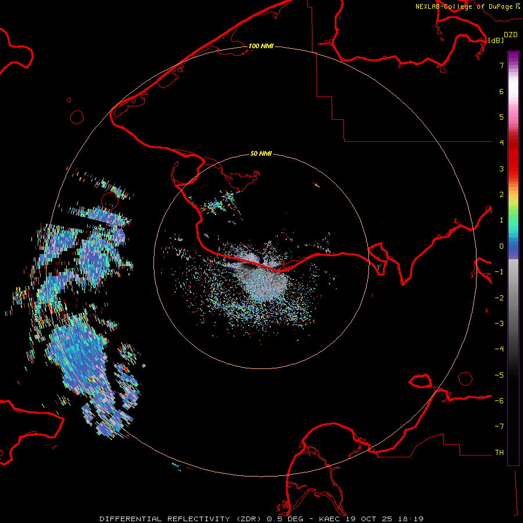The width and height of the screenshot is (523, 523).
Task: Select the 4 tick label on the scale
Action: pos(501,143)
